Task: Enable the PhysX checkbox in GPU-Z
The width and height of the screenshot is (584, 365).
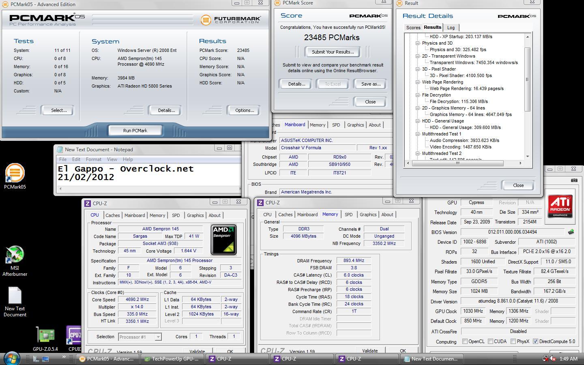Action: 513,341
